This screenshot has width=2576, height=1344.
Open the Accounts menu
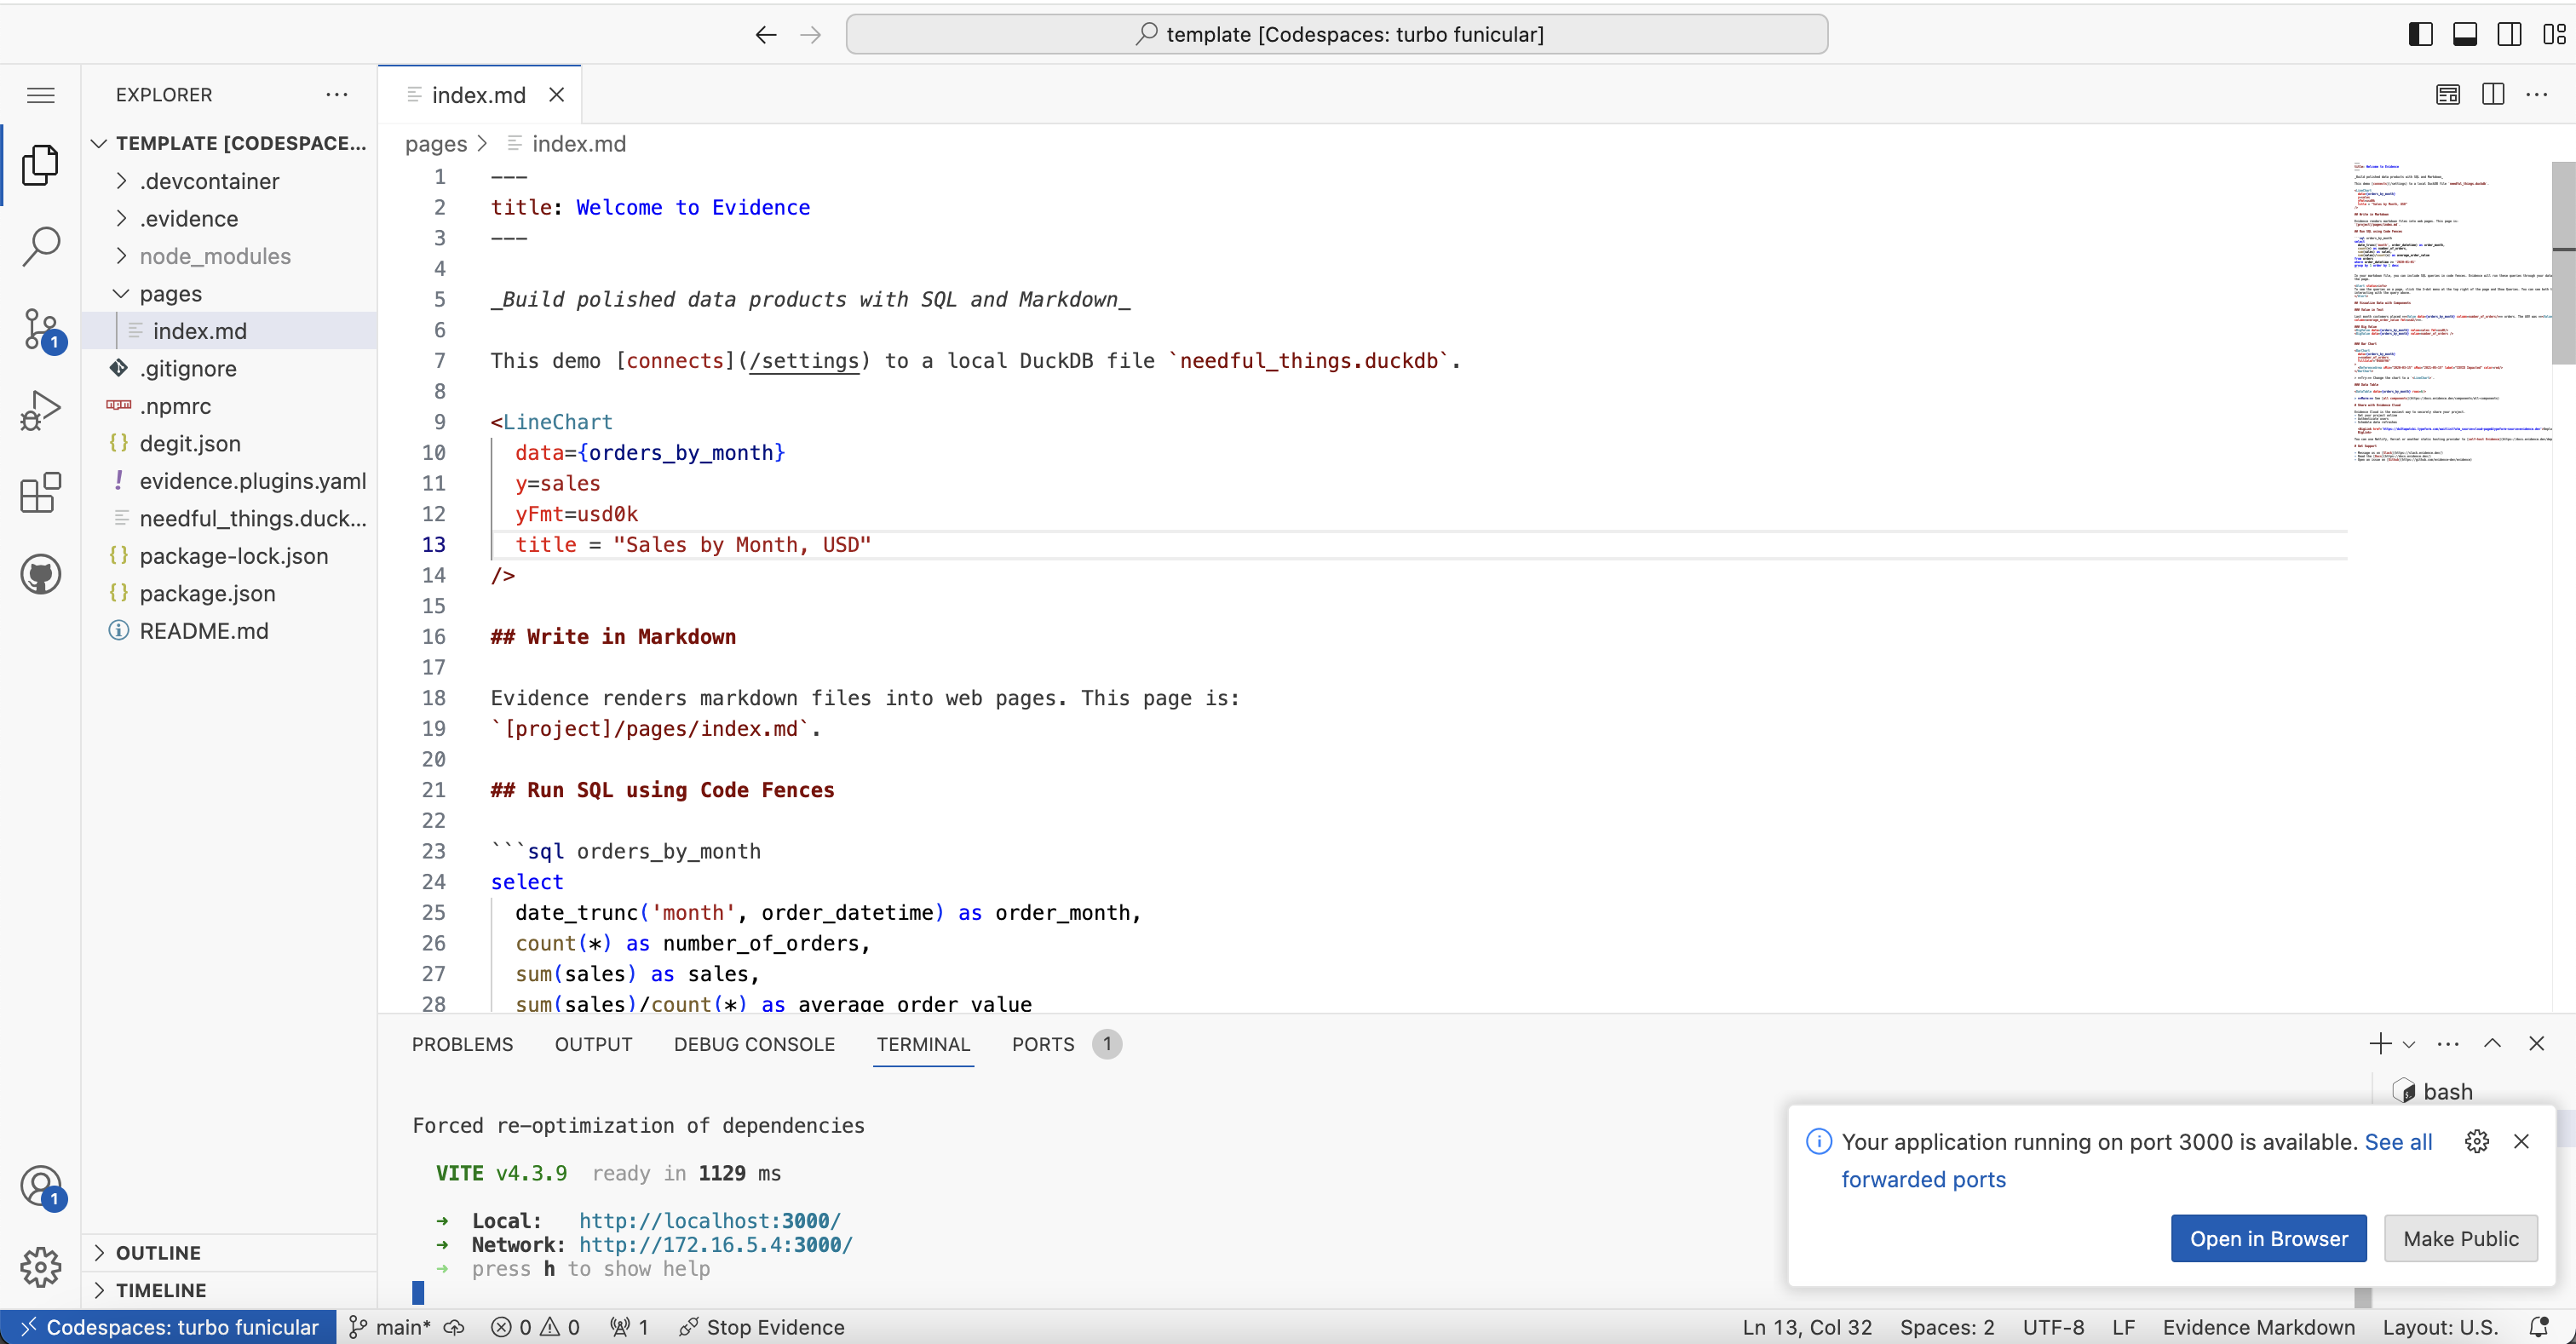point(41,1187)
